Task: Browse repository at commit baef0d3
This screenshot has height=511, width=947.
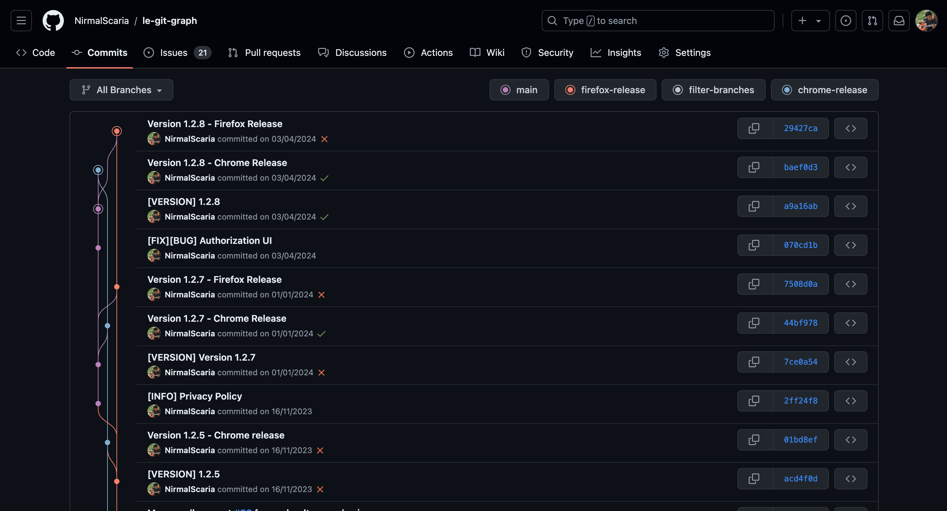Action: point(850,167)
